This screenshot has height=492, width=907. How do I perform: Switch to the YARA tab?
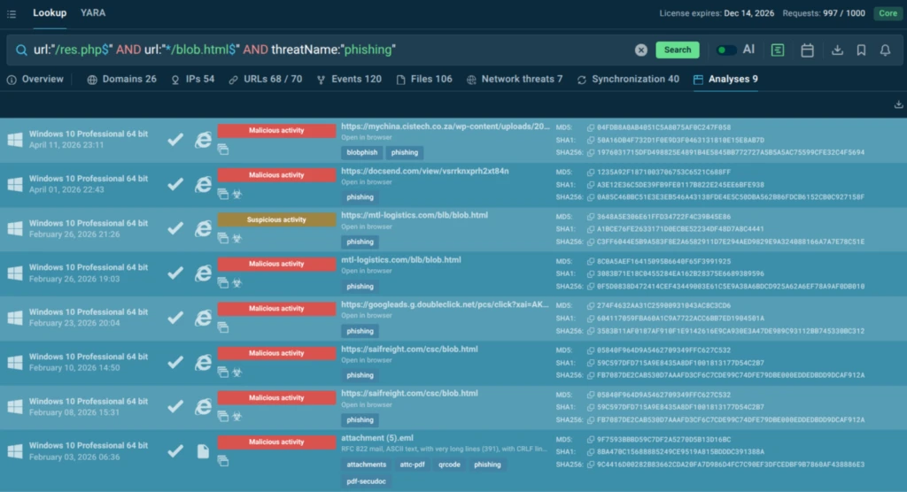pos(93,13)
